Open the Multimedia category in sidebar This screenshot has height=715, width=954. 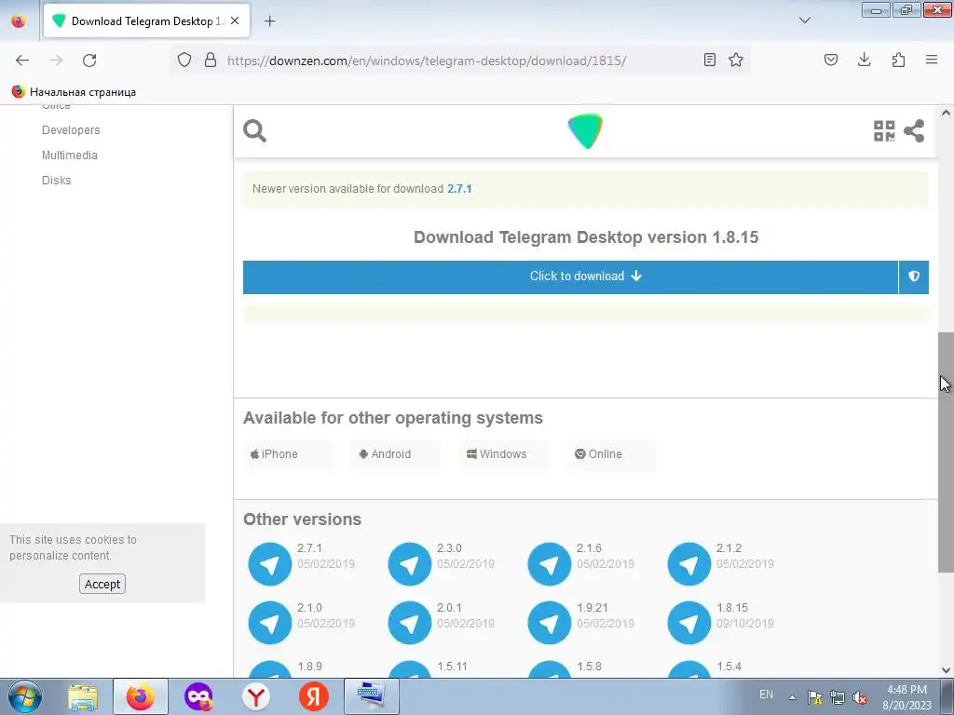tap(69, 155)
